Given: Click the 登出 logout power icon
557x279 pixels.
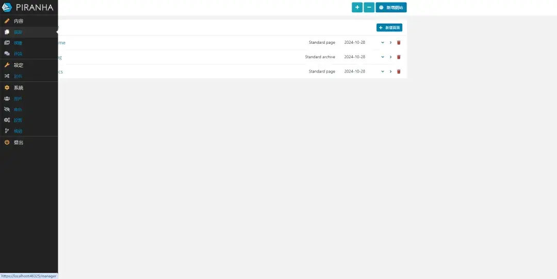Looking at the screenshot, I should click(x=7, y=142).
